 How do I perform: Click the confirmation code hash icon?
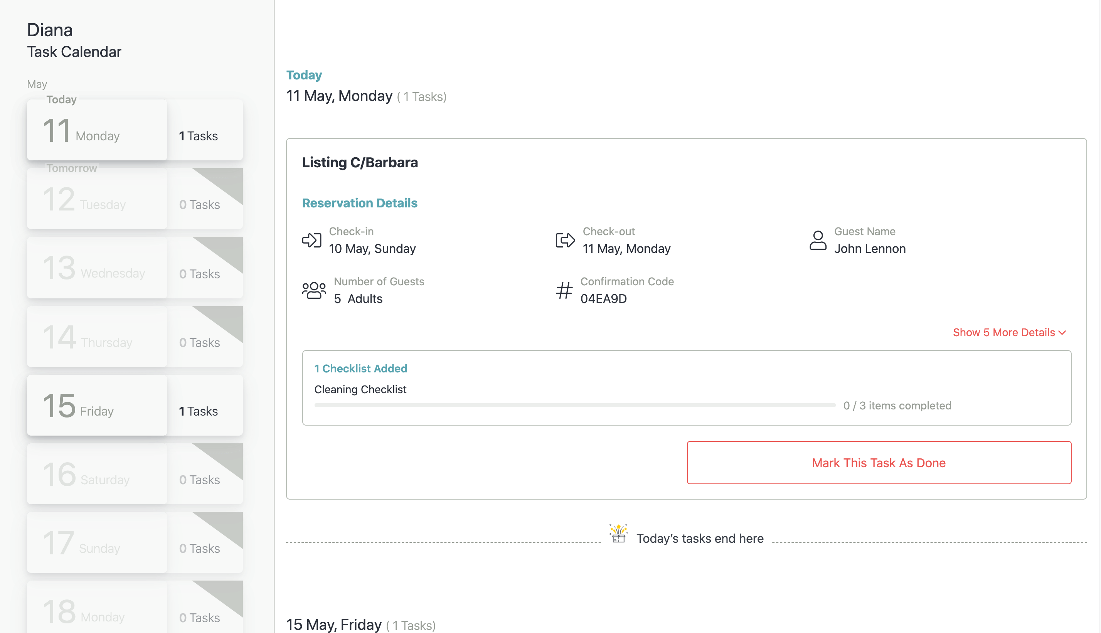pos(564,290)
